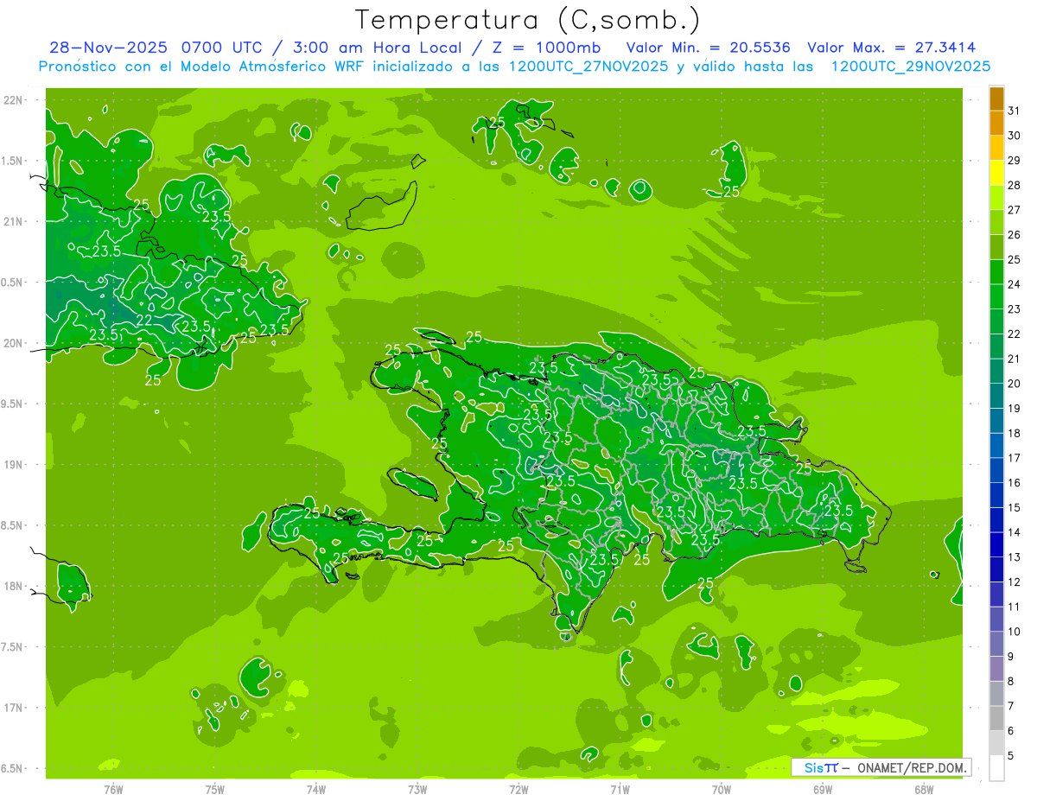Click the "21N" latitude axis label
The width and height of the screenshot is (1037, 801).
click(x=13, y=221)
